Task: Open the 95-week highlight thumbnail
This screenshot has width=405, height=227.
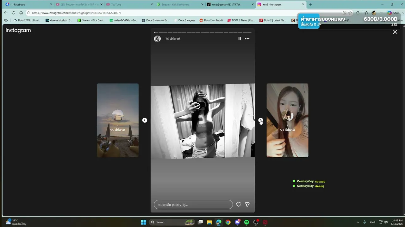Action: pos(118,120)
